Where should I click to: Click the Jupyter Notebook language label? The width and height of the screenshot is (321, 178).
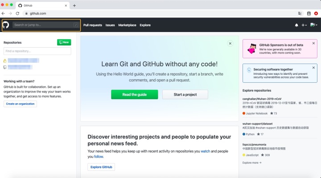(256, 113)
